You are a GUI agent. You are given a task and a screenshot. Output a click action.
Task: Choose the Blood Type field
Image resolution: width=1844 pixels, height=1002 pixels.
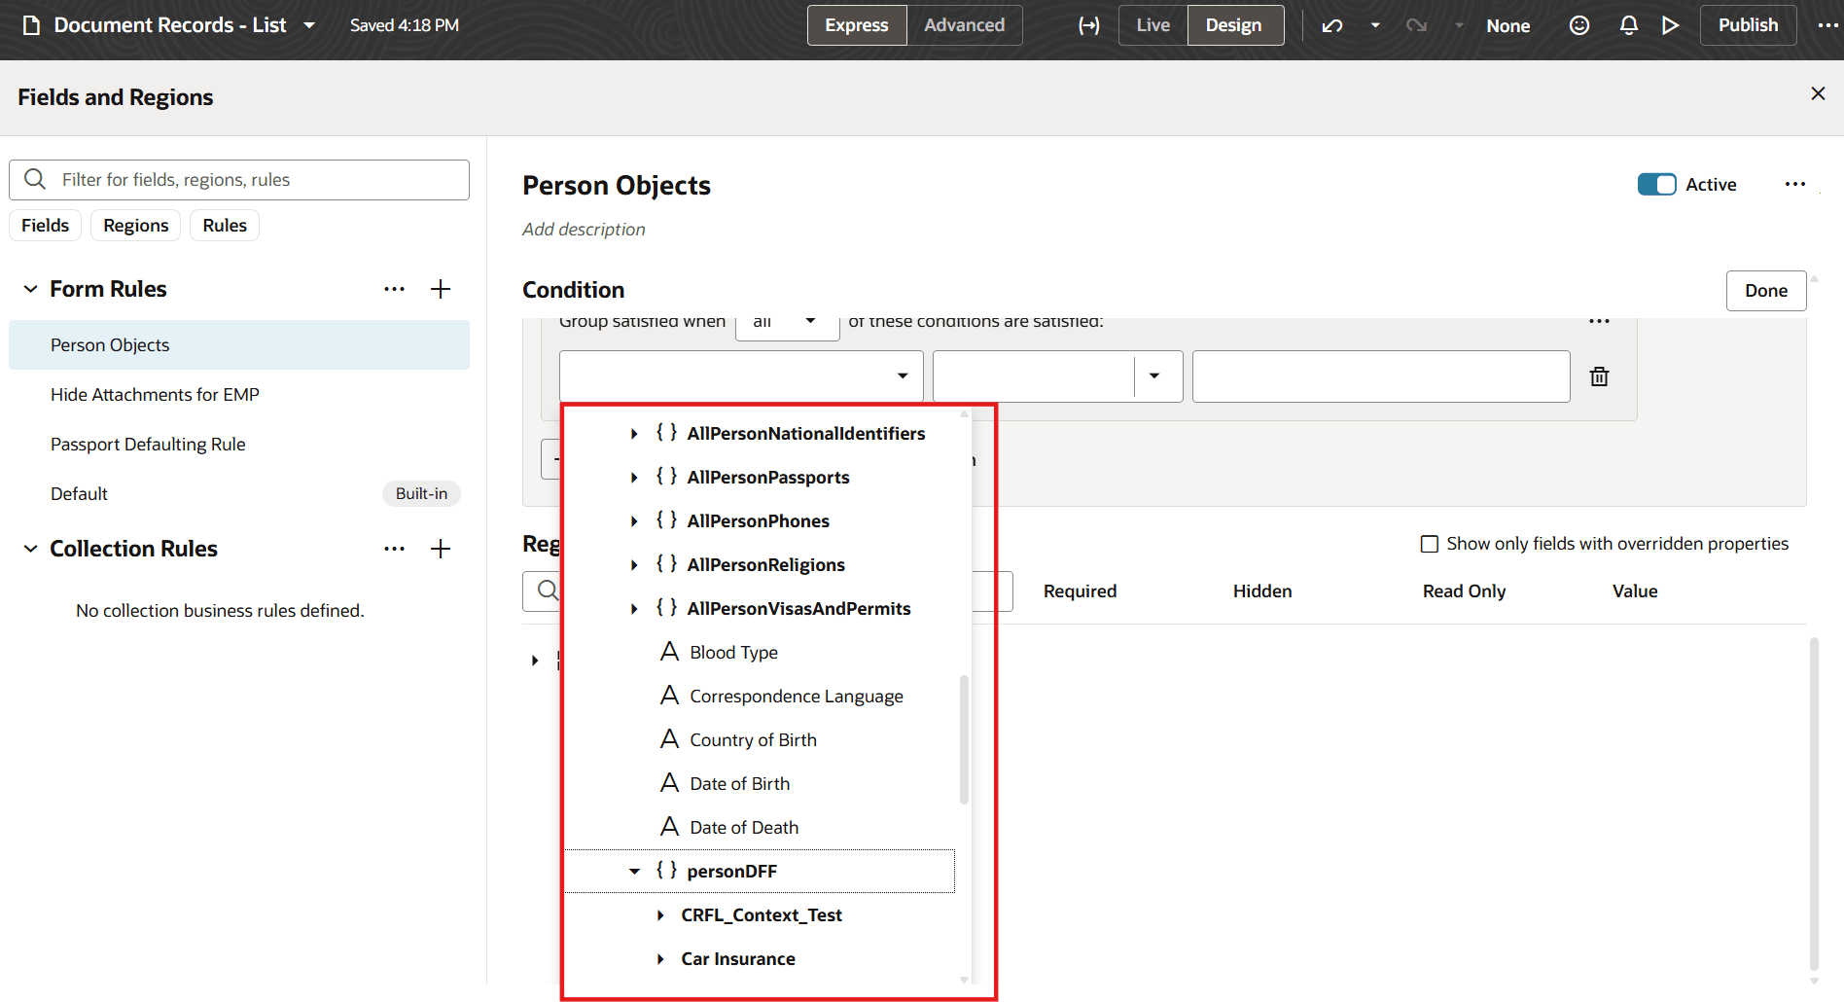coord(761,653)
